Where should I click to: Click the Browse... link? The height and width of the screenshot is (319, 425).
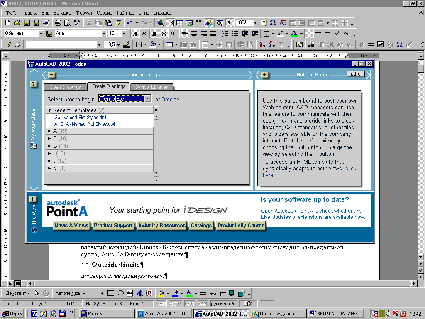pyautogui.click(x=173, y=100)
